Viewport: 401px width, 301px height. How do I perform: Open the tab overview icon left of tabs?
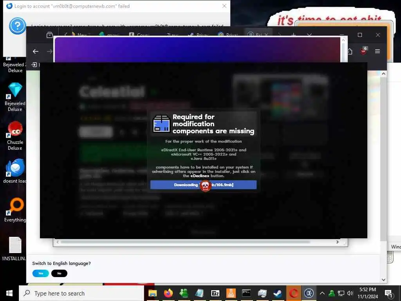click(x=50, y=35)
